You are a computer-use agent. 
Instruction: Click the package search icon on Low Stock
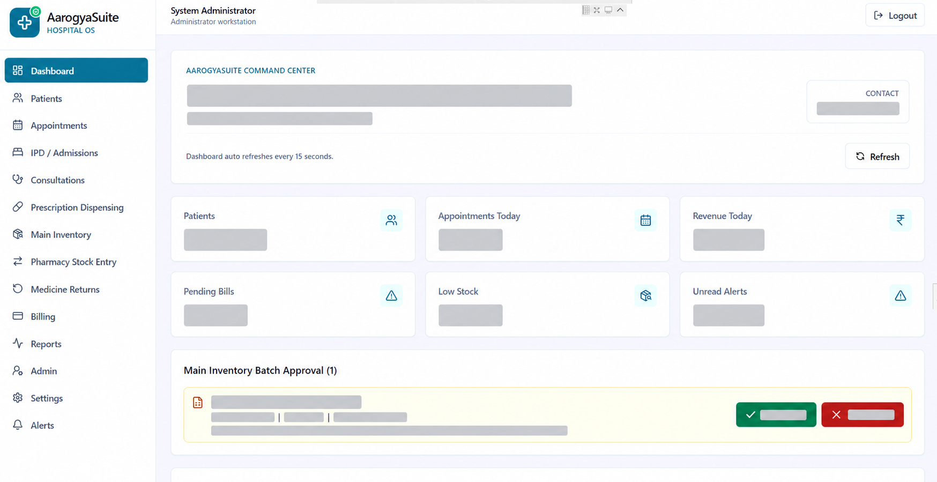click(645, 295)
